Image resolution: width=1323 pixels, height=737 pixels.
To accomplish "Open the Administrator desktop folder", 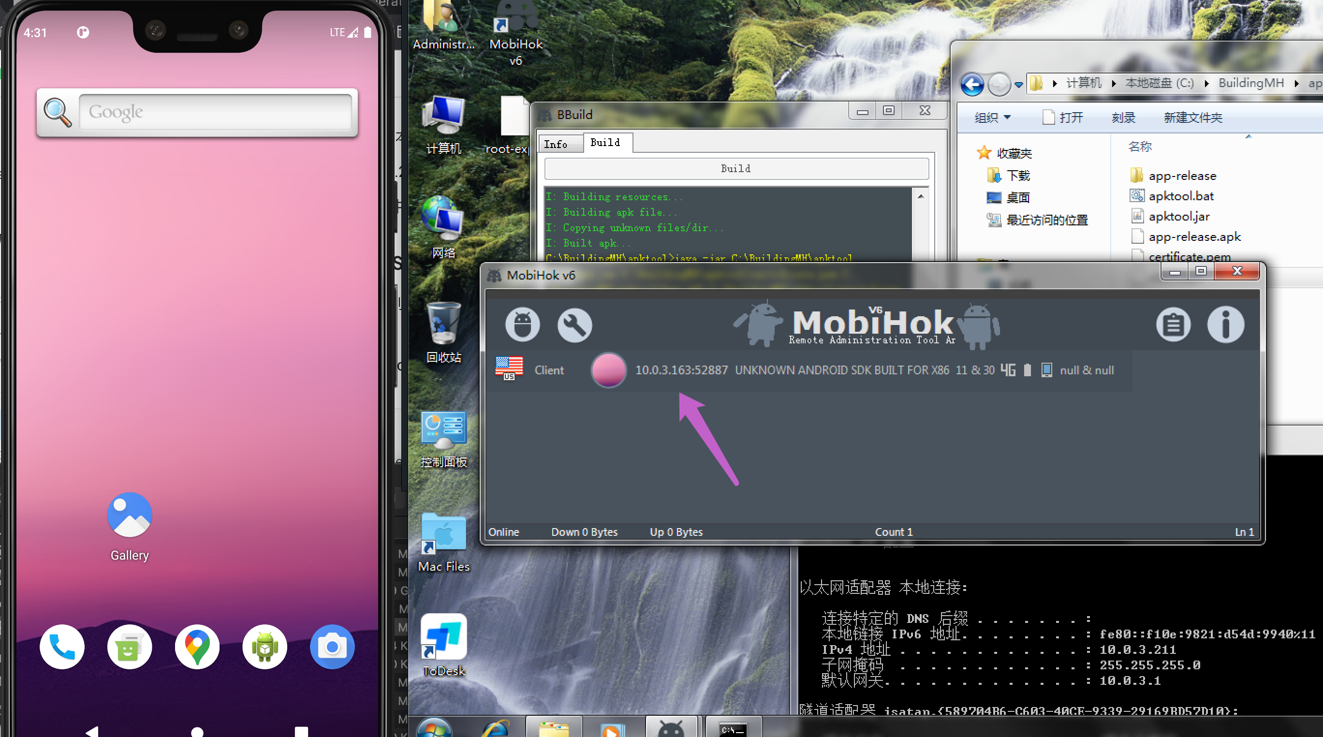I will 444,26.
